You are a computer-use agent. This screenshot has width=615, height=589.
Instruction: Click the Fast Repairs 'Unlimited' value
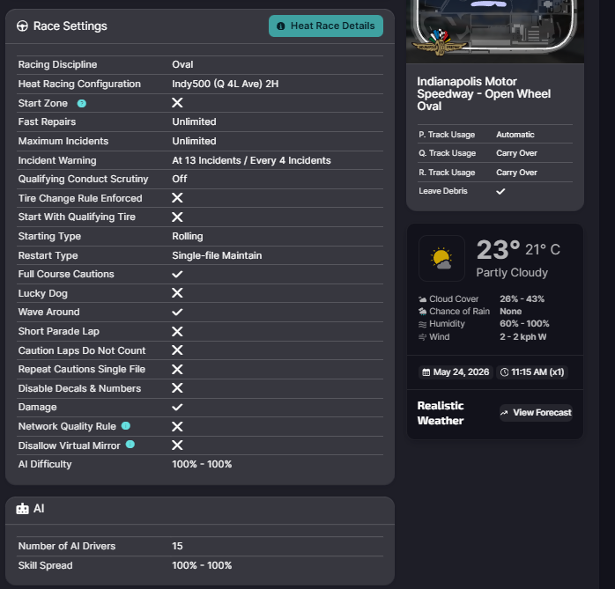coord(194,121)
